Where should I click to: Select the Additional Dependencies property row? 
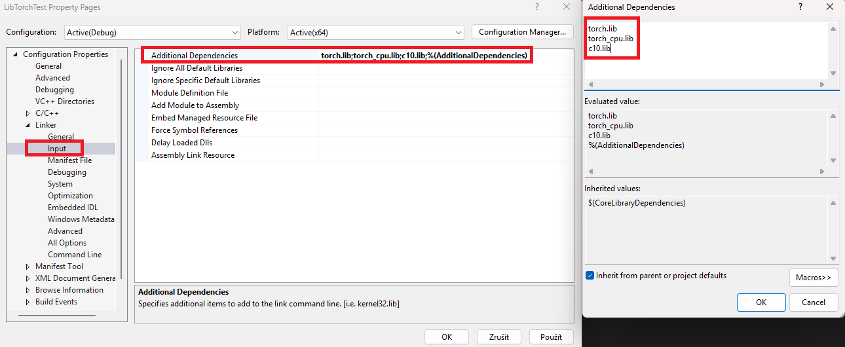click(354, 56)
